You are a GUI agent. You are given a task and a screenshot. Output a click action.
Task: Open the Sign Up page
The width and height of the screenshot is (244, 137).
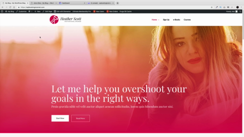click(x=166, y=20)
